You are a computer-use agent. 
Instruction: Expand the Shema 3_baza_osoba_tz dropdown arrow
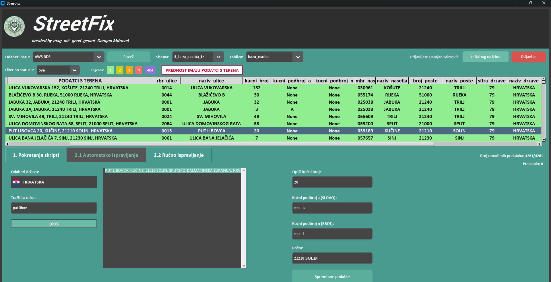pos(218,57)
